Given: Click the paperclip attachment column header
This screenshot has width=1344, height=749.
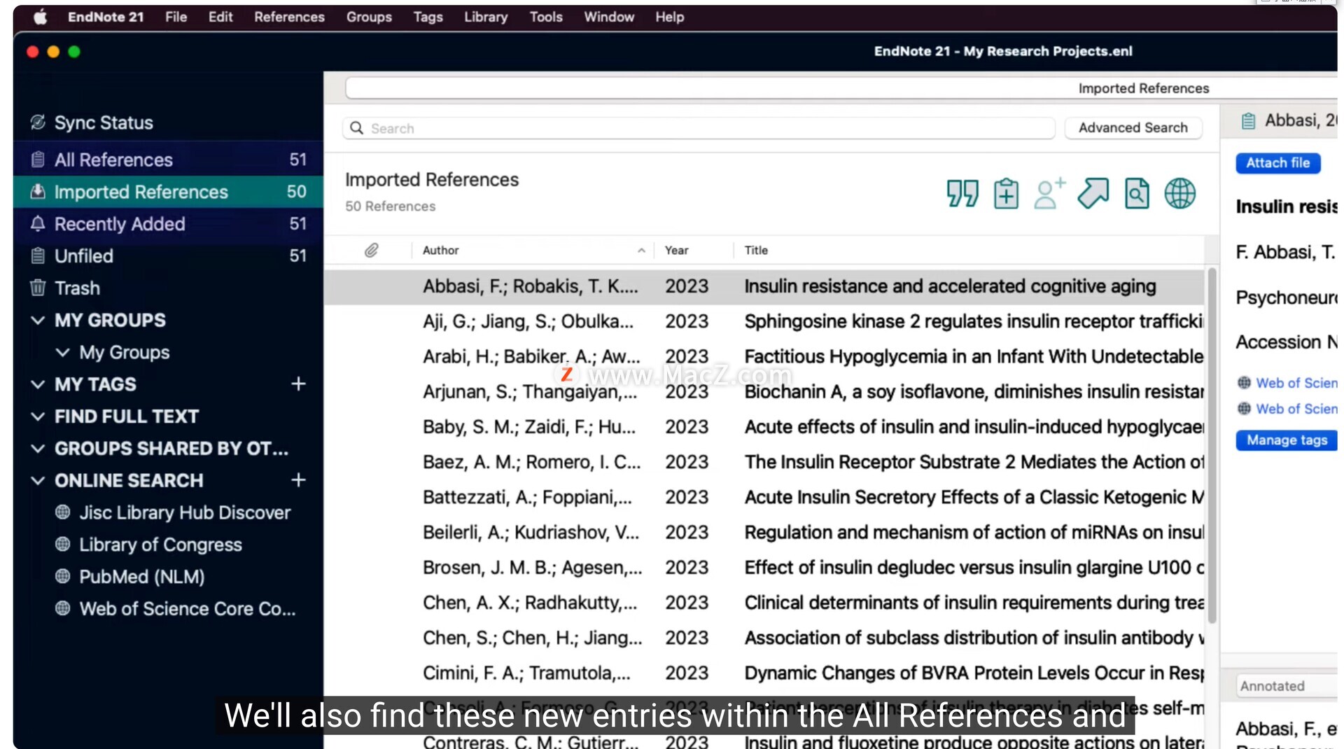Looking at the screenshot, I should coord(371,250).
